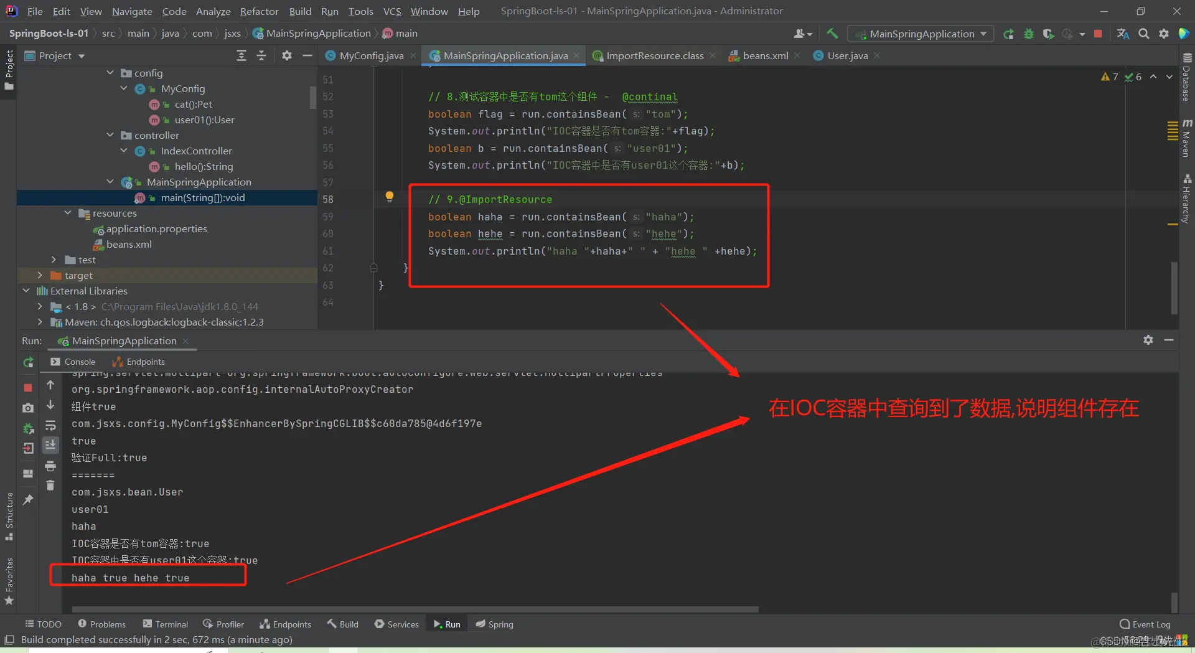Switch to the beans.xml editor tab
Screen dimensions: 1195x653
[765, 55]
